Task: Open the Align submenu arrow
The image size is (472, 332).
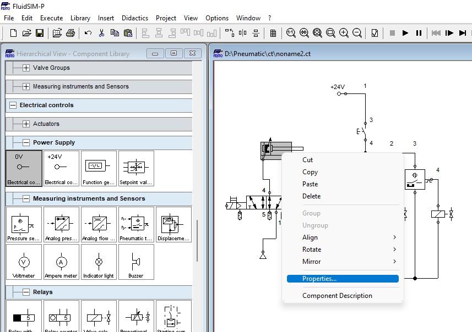Action: coord(394,237)
